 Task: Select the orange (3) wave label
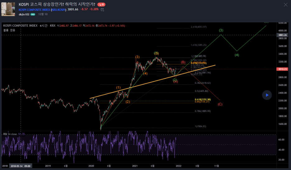[137, 57]
